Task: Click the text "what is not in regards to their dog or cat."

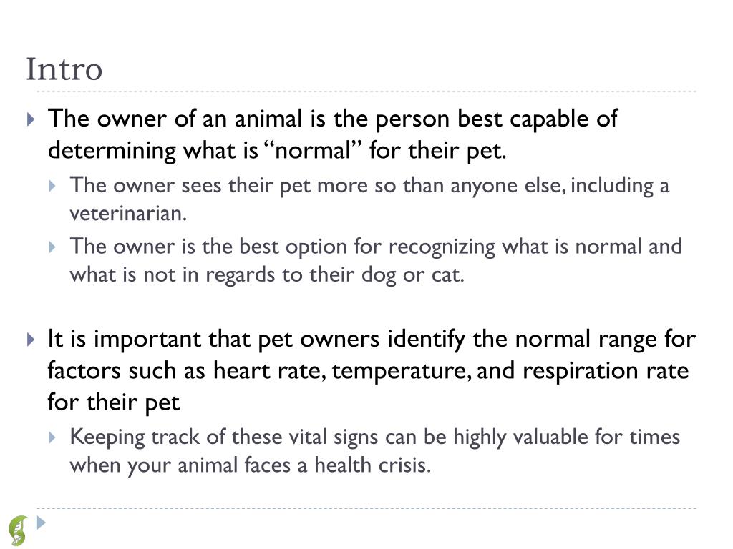Action: pos(267,275)
